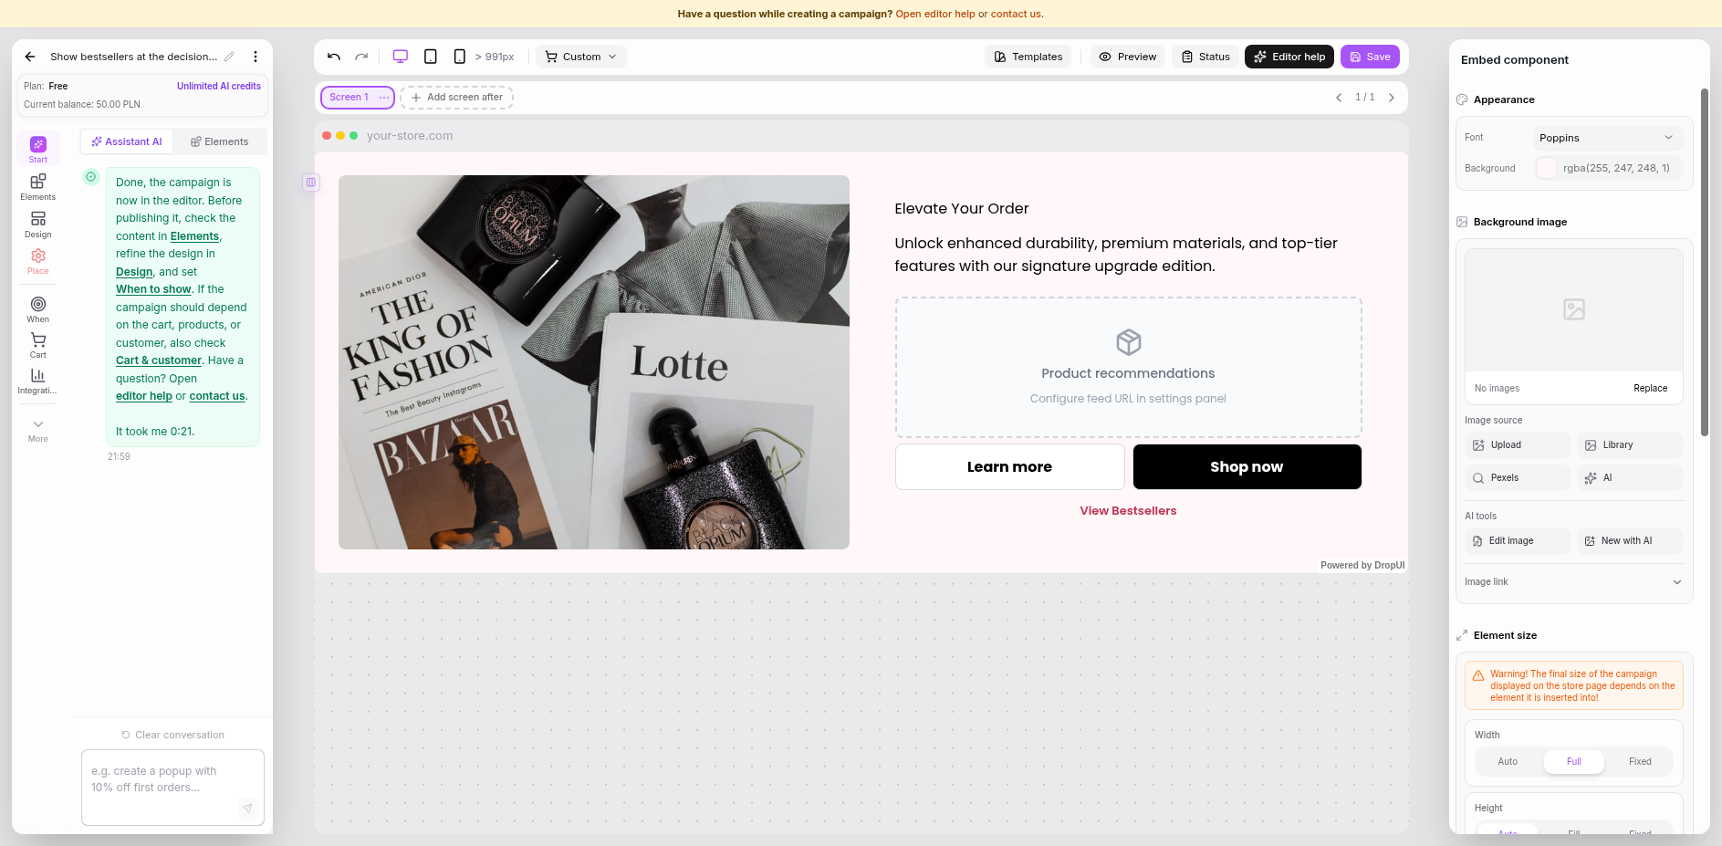This screenshot has width=1722, height=846.
Task: Follow the Elements link in the message
Action: pyautogui.click(x=194, y=236)
